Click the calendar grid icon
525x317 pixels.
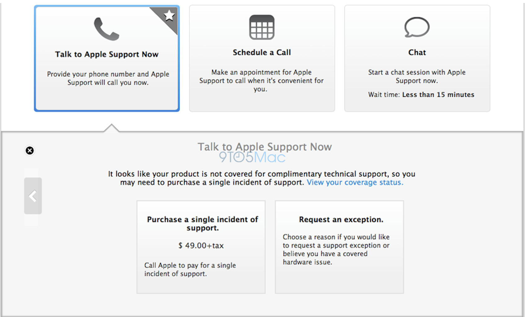coord(262,27)
